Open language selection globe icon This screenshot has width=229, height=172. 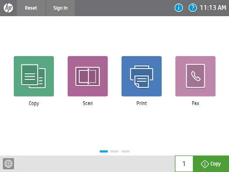coord(9,164)
